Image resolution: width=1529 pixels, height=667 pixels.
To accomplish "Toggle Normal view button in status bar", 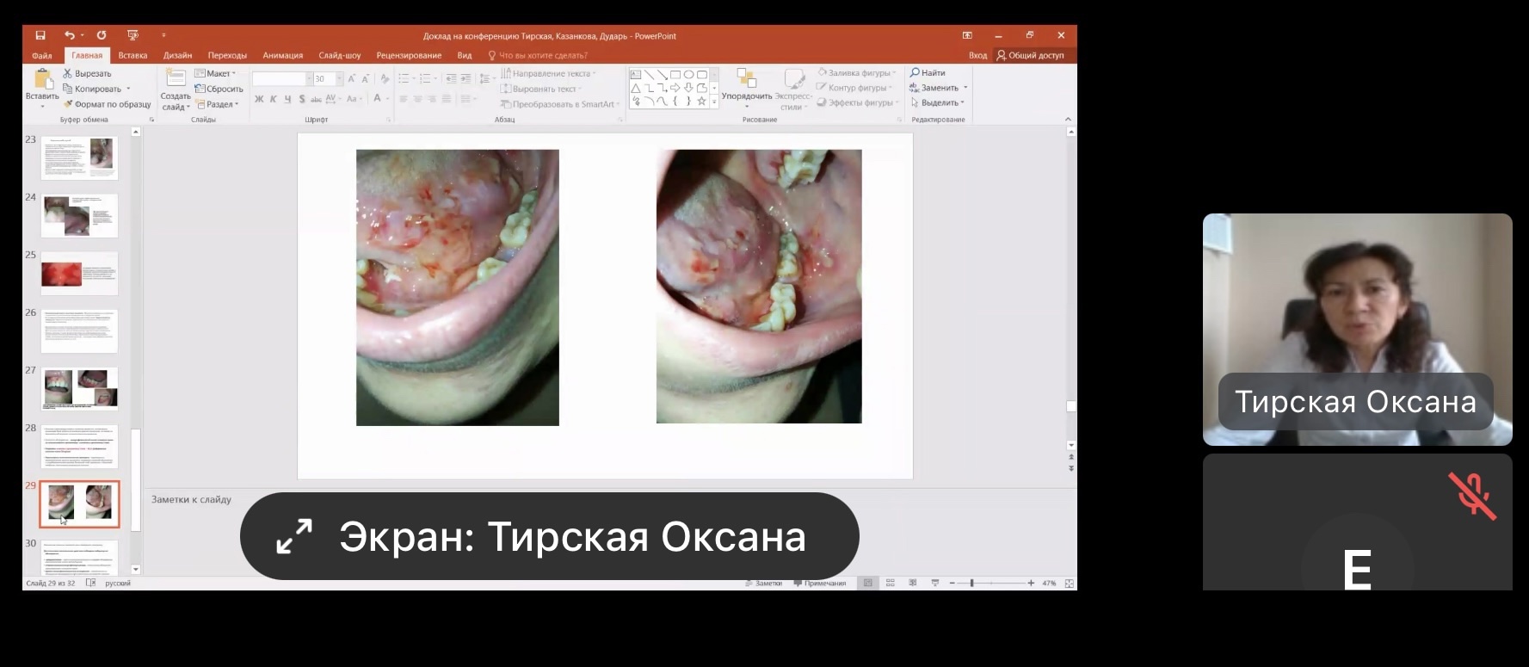I will (x=868, y=583).
